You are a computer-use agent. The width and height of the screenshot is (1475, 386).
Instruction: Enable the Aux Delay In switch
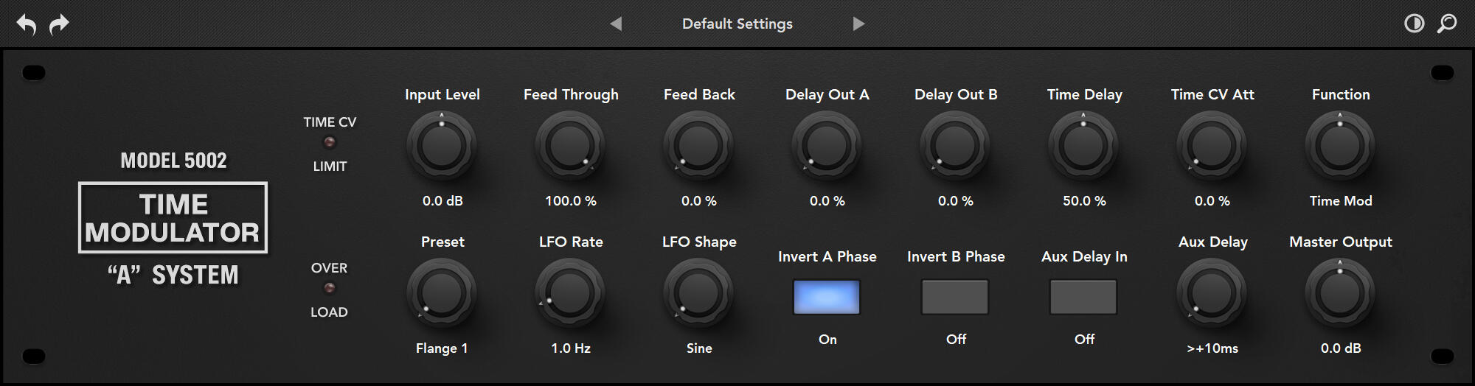[x=1083, y=297]
